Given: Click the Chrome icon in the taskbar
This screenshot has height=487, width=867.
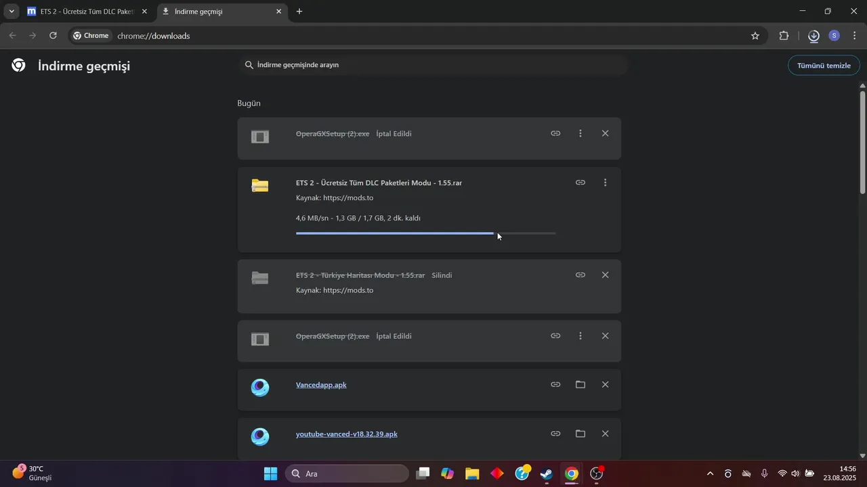Looking at the screenshot, I should 572,473.
